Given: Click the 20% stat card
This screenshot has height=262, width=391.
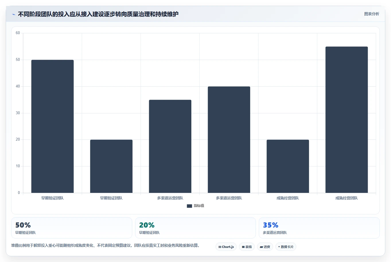Looking at the screenshot, I should pyautogui.click(x=195, y=228).
